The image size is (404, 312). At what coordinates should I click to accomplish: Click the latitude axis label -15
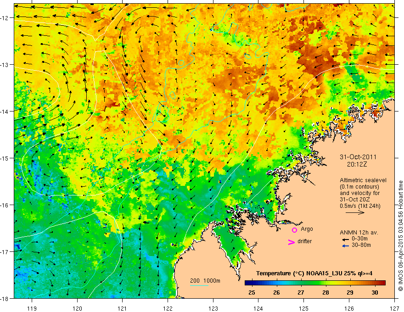[x=5, y=158]
